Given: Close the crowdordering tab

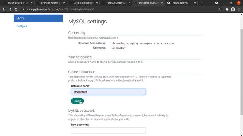Looking at the screenshot, I should 64,3.
